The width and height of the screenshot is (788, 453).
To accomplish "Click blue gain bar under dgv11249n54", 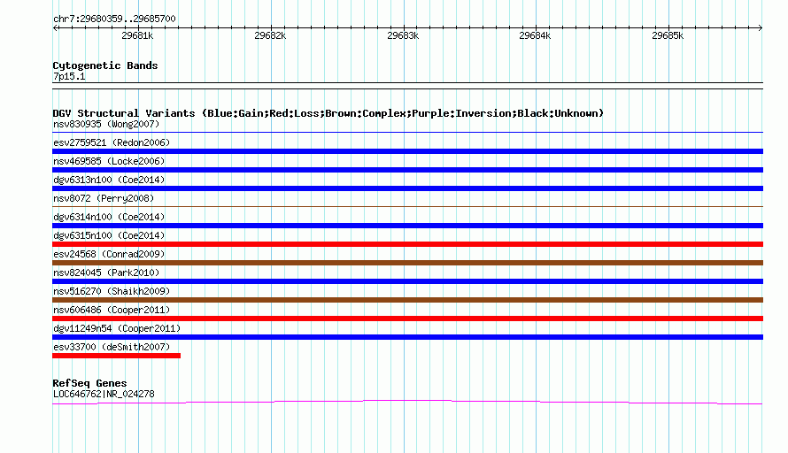I will [407, 337].
